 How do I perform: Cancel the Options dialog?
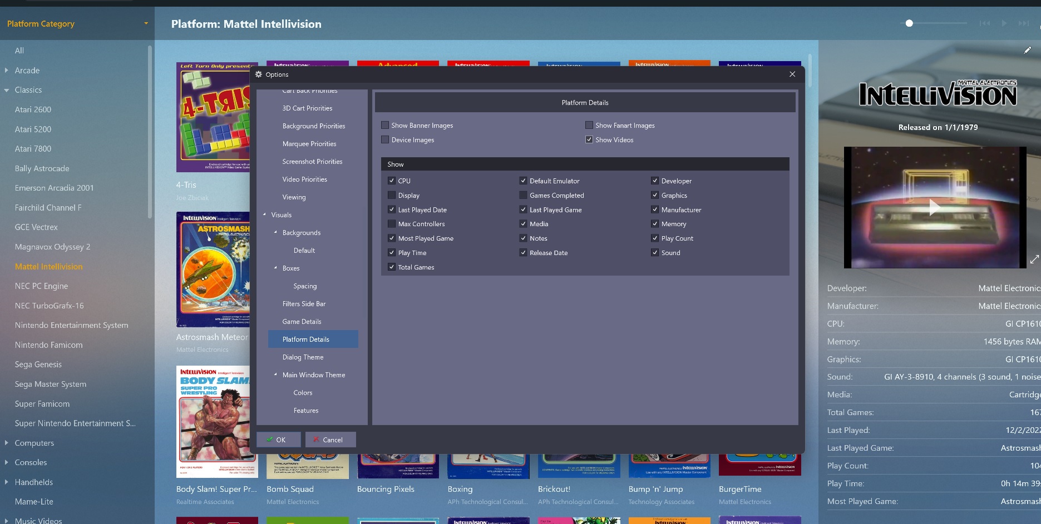[x=330, y=440]
